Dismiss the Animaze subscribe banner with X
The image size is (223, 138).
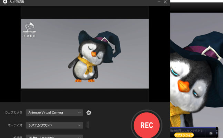211,133
